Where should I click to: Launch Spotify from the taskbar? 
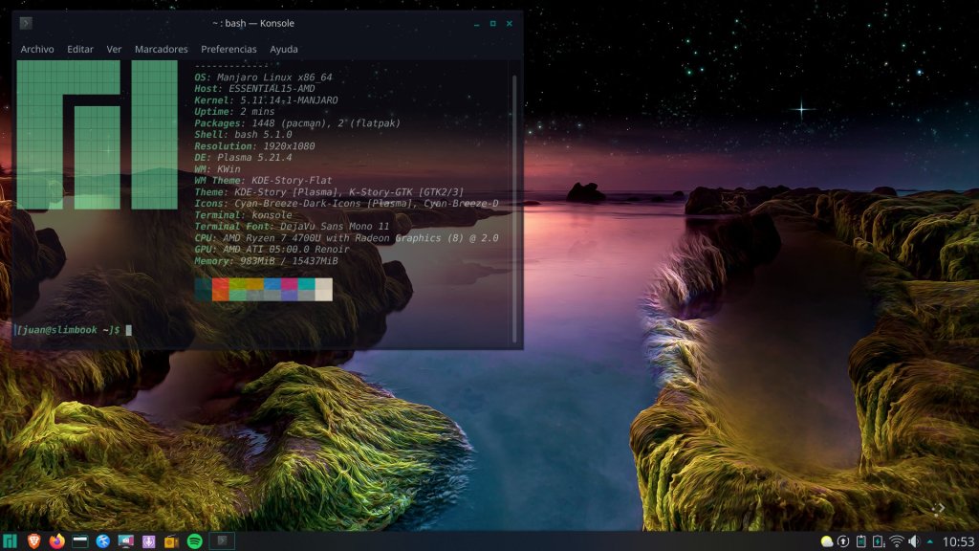(x=194, y=541)
